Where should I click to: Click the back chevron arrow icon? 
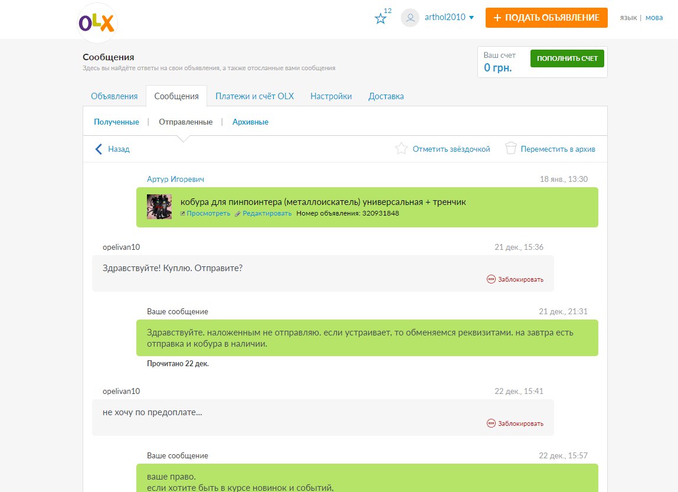99,149
